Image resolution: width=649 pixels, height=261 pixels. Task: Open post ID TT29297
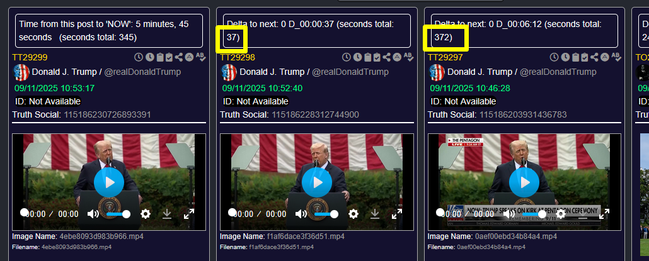click(445, 57)
